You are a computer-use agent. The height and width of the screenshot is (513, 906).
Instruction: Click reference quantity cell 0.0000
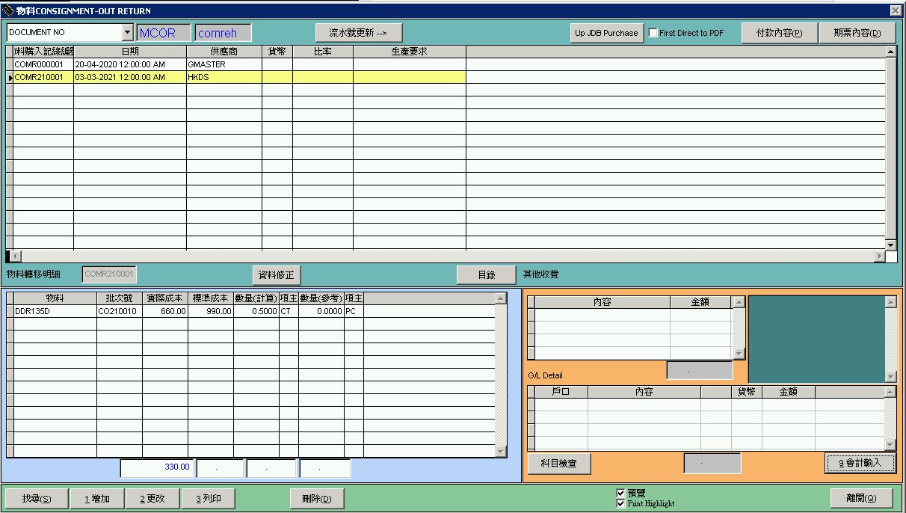pyautogui.click(x=321, y=311)
